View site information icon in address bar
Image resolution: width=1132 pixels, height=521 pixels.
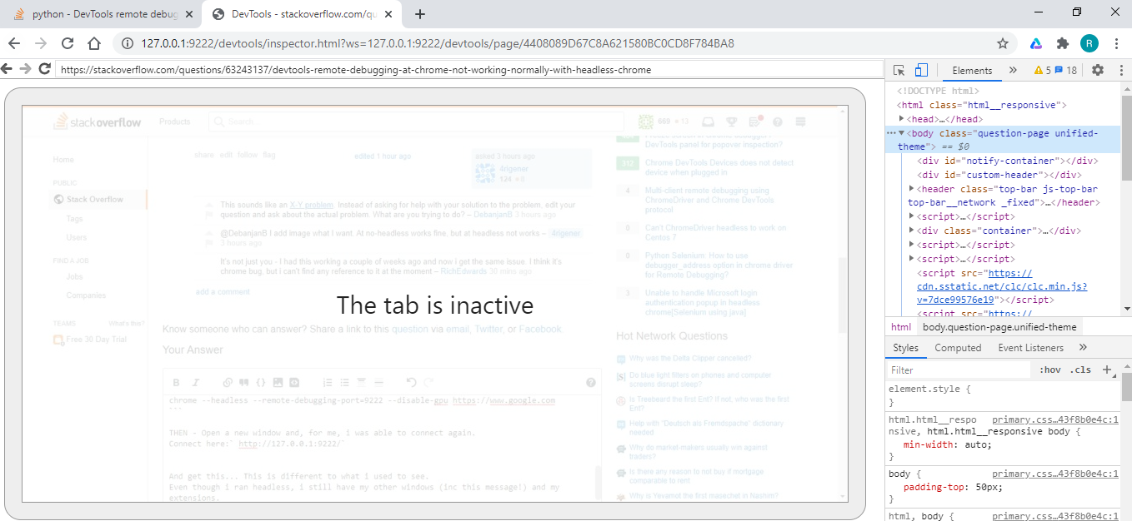tap(127, 43)
